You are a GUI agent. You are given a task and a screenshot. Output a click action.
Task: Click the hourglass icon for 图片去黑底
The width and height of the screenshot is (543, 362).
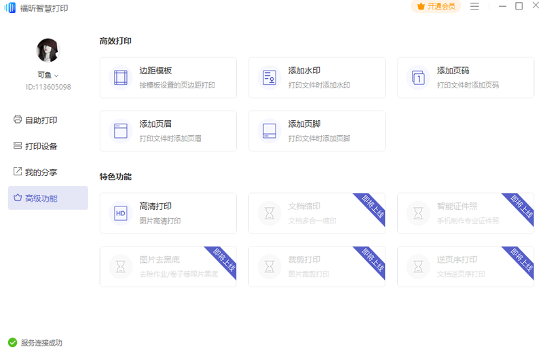121,267
